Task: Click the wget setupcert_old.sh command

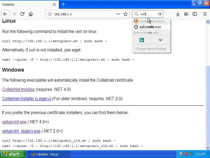Action: tap(72, 146)
